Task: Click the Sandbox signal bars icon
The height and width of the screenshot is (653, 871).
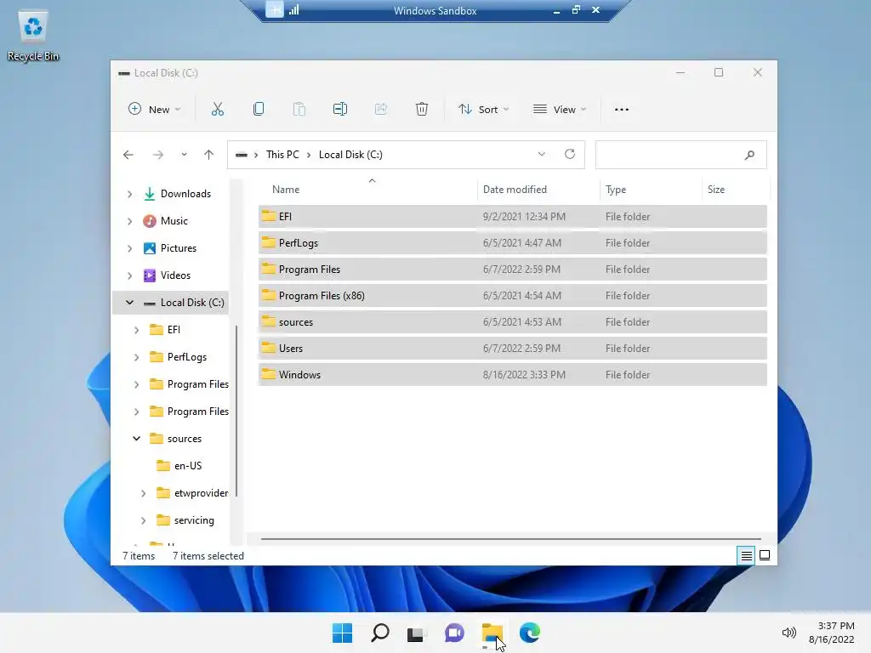Action: pos(293,9)
